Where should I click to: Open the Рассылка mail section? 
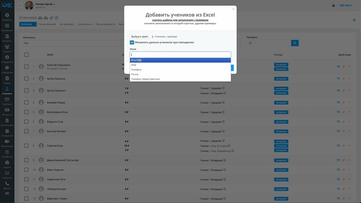[x=7, y=175]
